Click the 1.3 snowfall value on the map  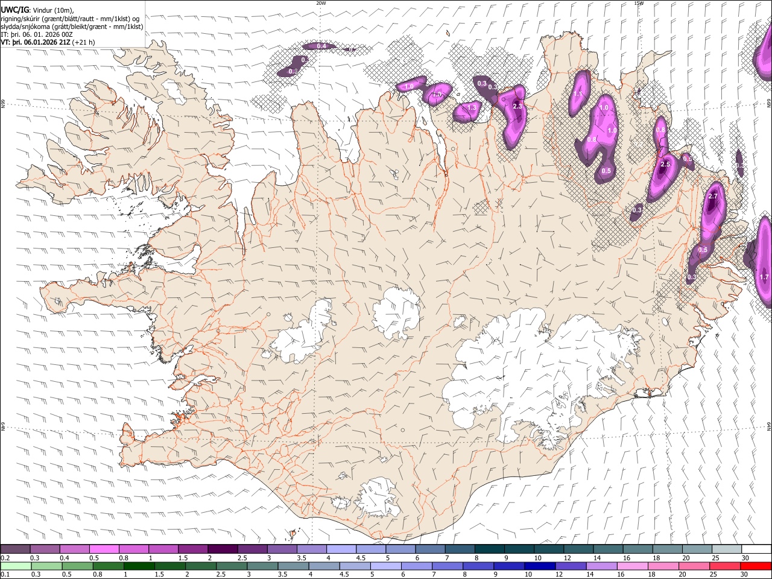(472, 107)
